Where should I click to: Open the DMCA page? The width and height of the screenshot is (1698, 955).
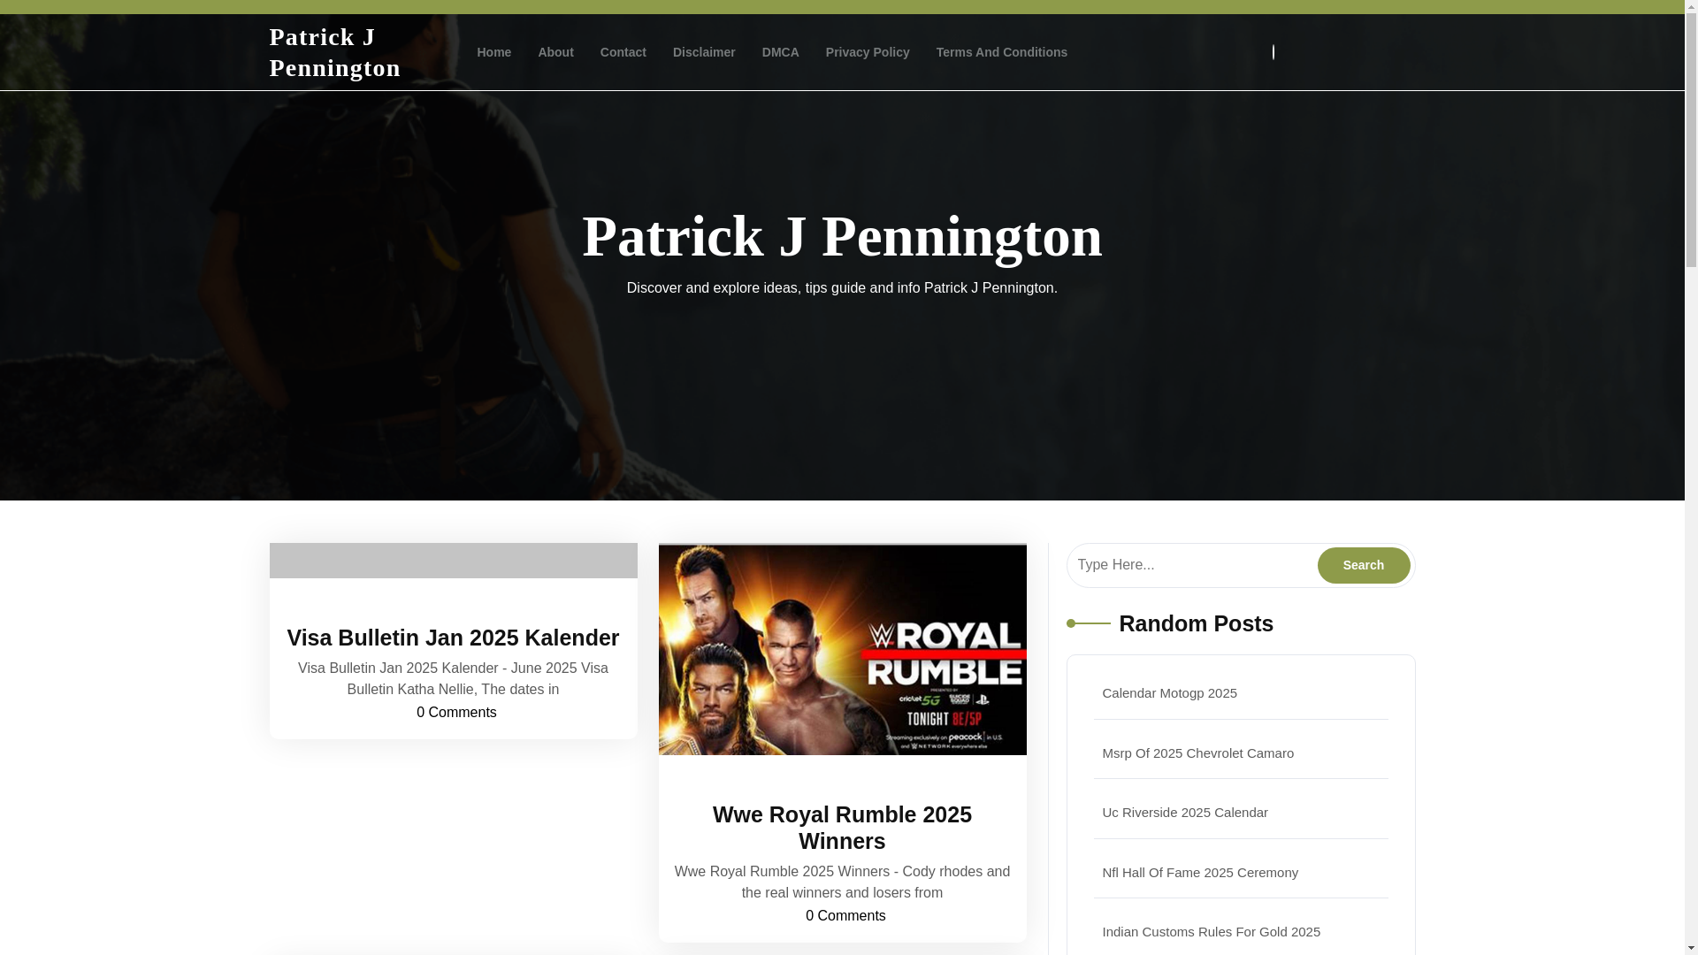tap(780, 52)
